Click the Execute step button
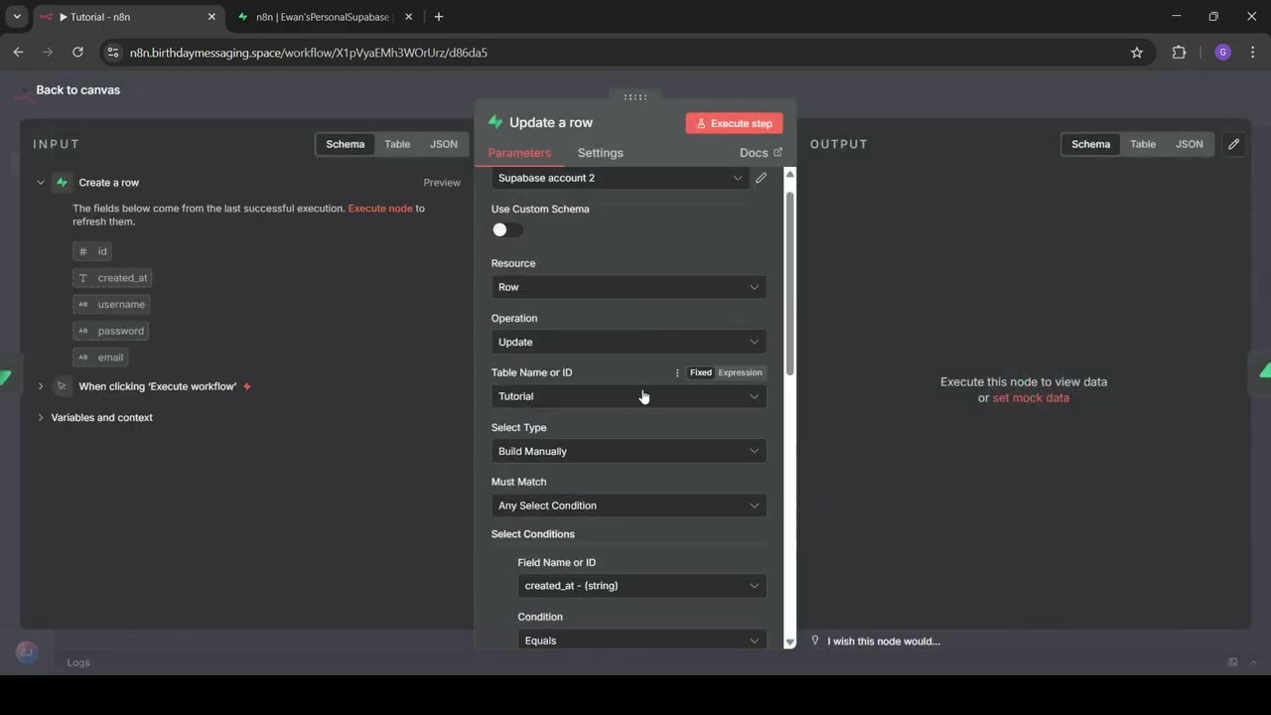The width and height of the screenshot is (1271, 715). (x=734, y=123)
